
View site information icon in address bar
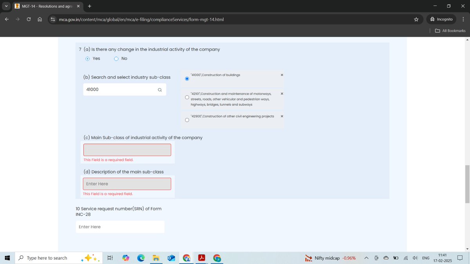click(x=52, y=19)
